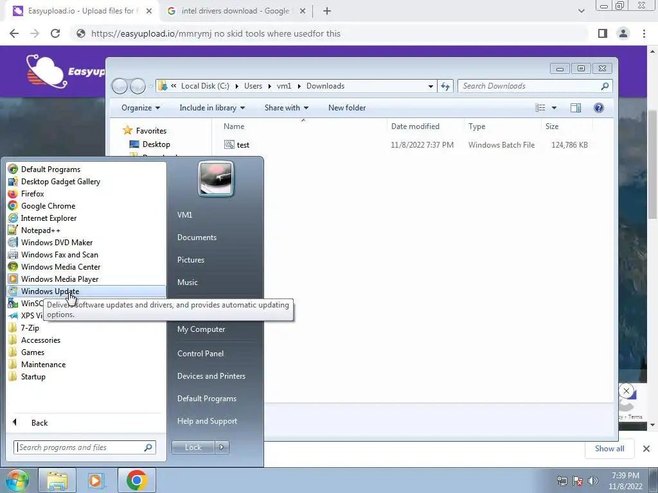Launch Notepad++
The height and width of the screenshot is (493, 658).
tap(40, 230)
